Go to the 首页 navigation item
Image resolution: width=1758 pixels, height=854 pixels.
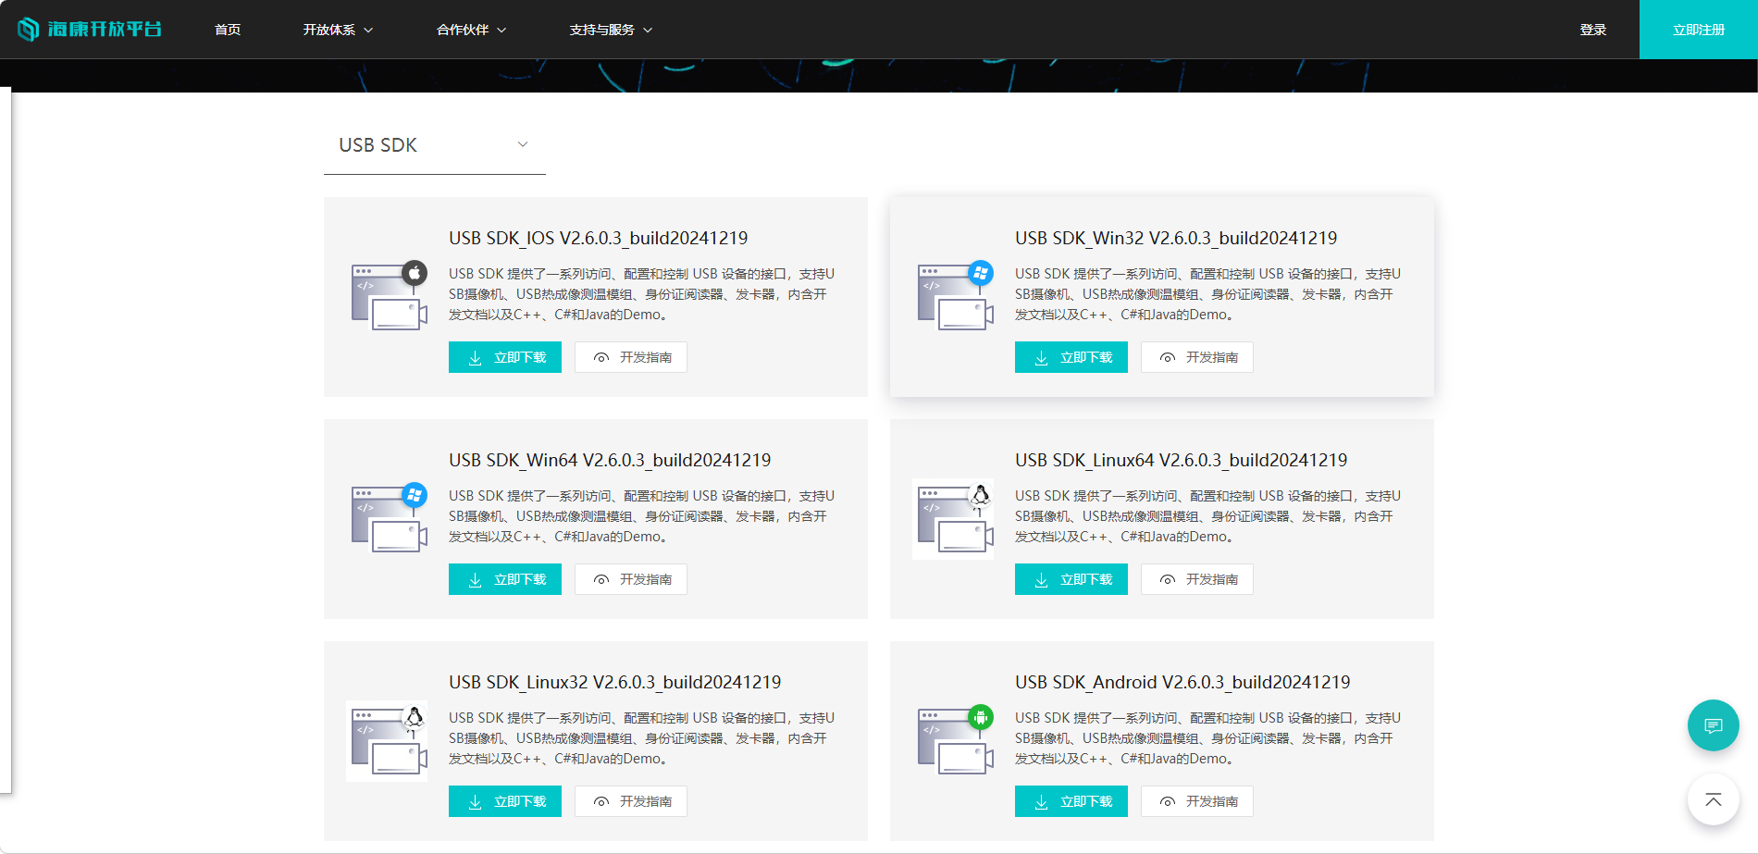point(228,30)
